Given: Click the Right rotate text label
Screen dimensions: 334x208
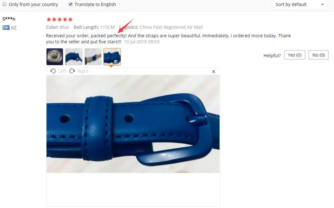Looking at the screenshot, I should [83, 71].
